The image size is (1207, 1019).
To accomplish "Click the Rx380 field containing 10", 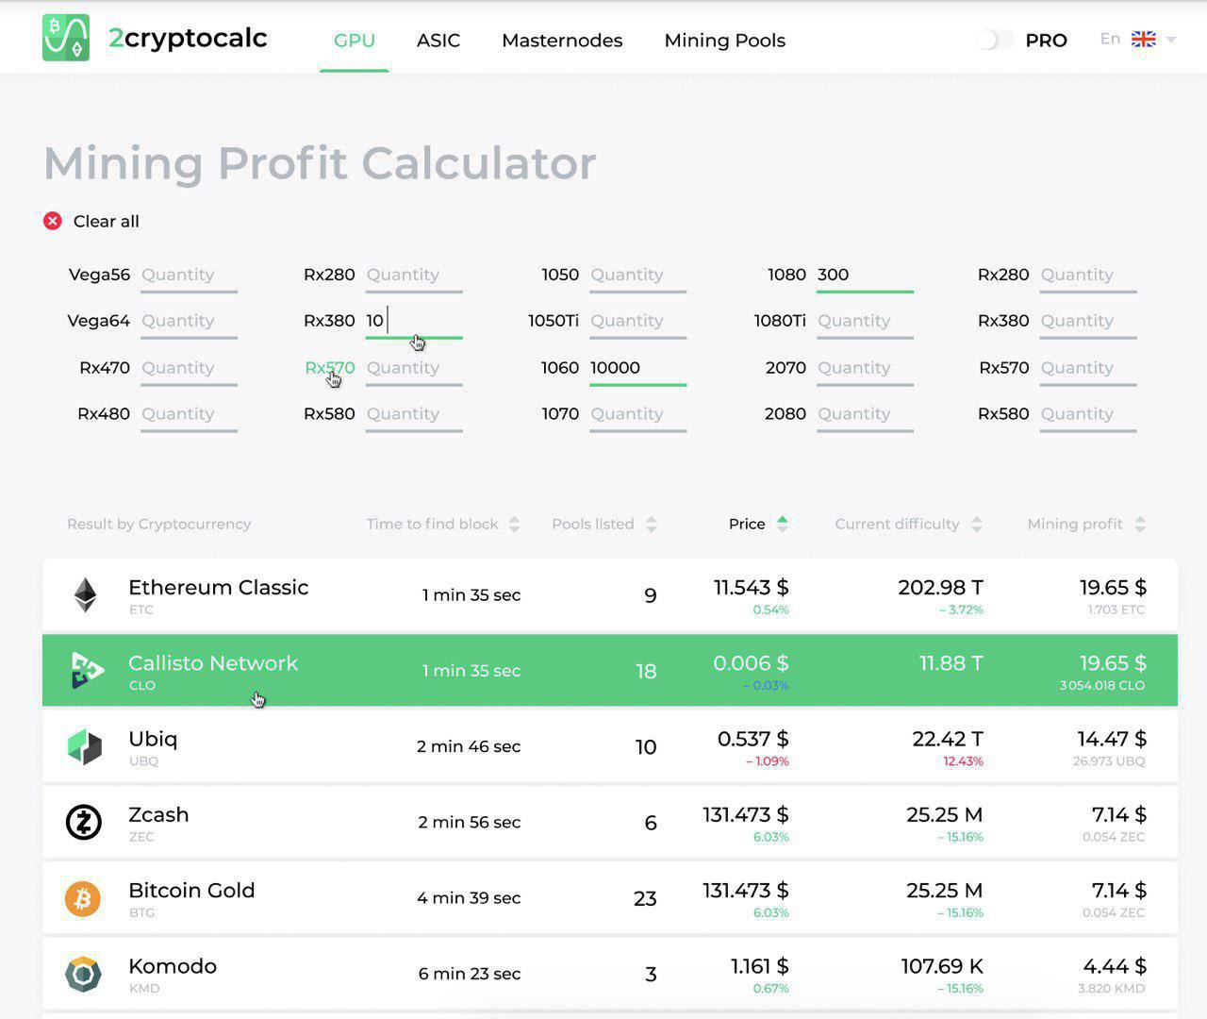I will 414,322.
